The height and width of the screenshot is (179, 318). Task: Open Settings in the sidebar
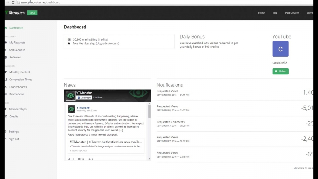(14, 132)
